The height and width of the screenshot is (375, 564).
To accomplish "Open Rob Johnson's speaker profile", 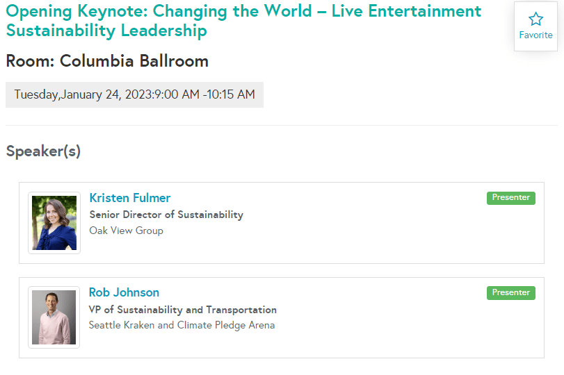I will coord(124,292).
